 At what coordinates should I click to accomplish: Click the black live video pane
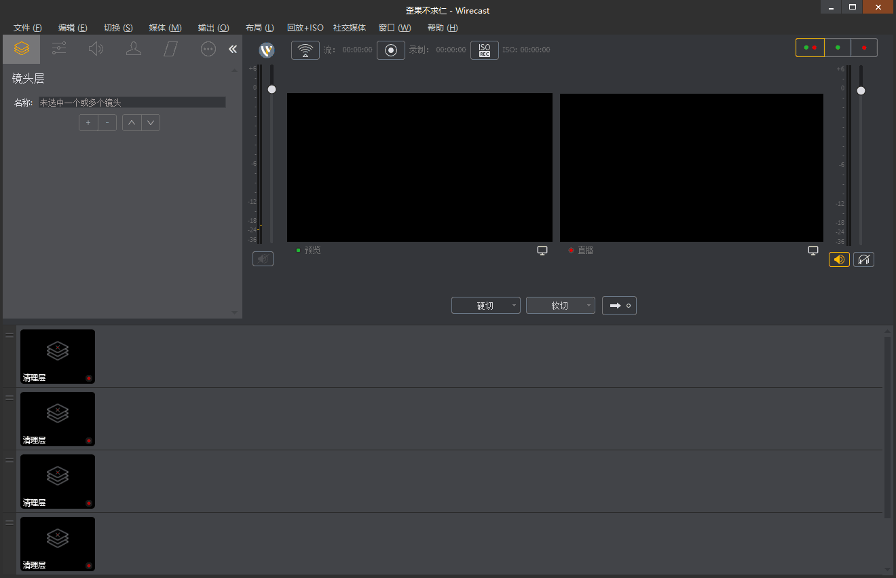click(692, 167)
